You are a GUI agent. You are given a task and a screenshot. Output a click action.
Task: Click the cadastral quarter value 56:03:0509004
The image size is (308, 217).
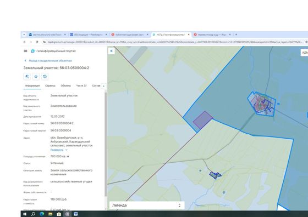(61, 130)
